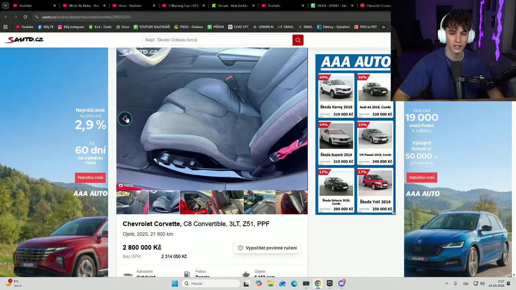516x290 pixels.
Task: Open VW Passat 2018 Combi ad offer
Action: (375, 143)
